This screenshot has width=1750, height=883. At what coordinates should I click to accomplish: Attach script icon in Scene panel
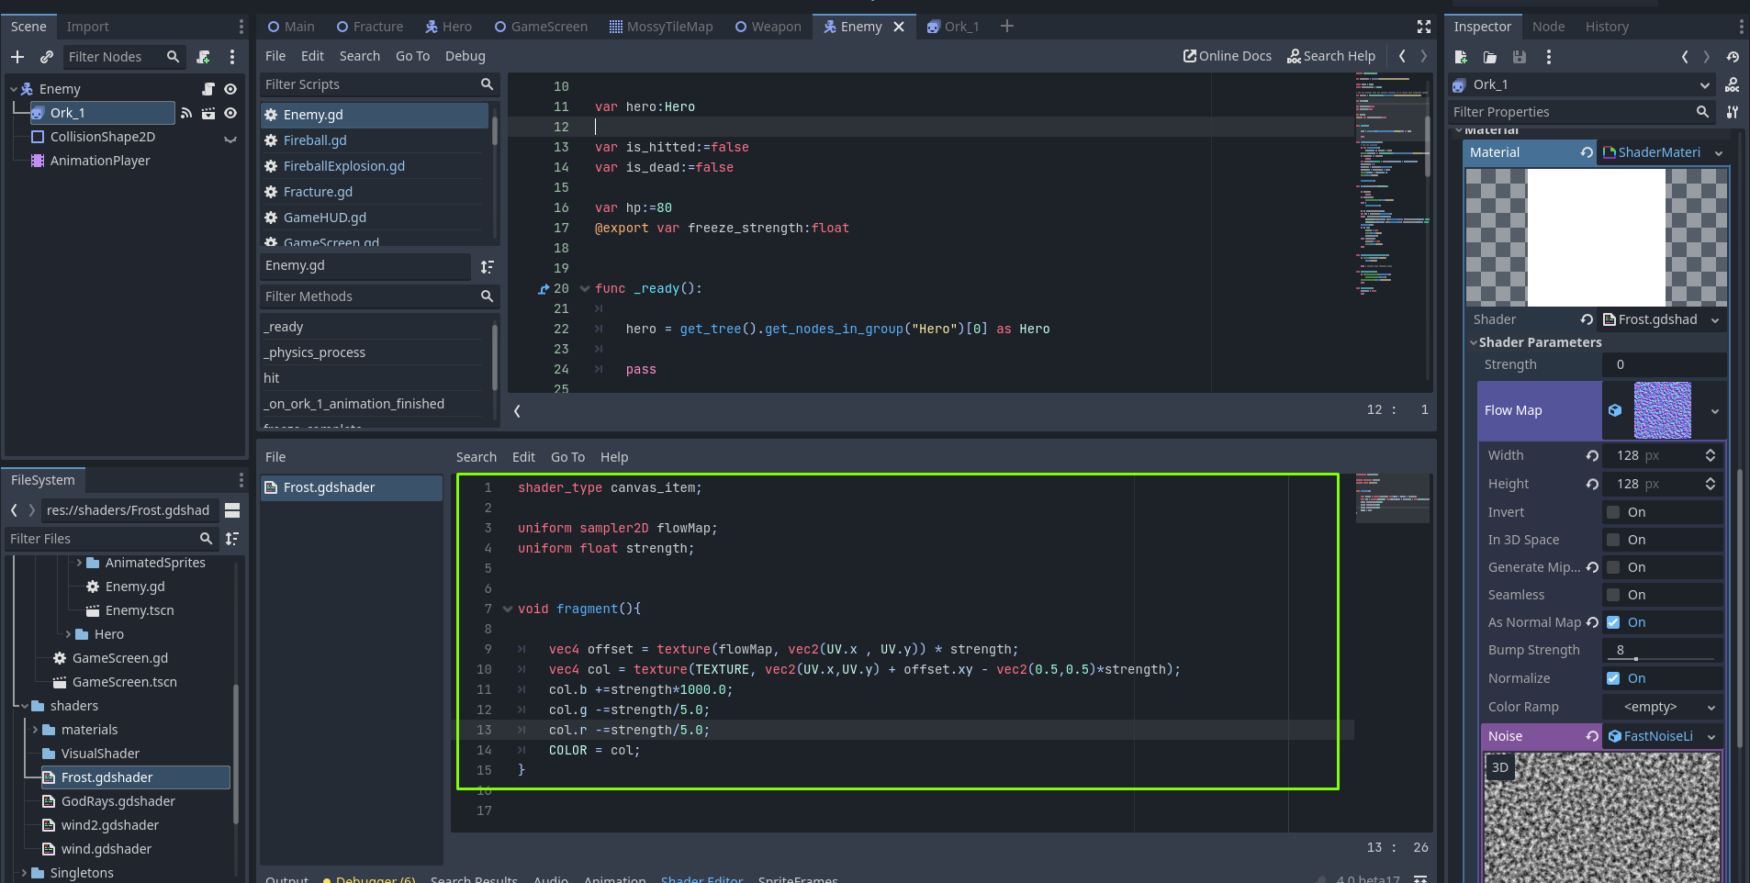(x=204, y=57)
